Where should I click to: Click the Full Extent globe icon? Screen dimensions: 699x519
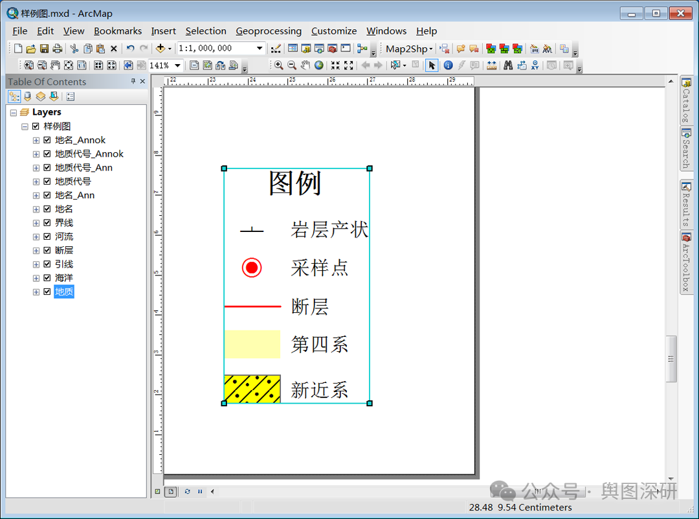coord(318,65)
